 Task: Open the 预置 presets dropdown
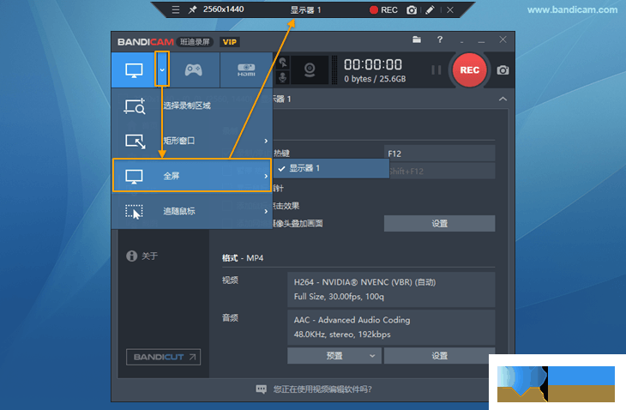334,356
